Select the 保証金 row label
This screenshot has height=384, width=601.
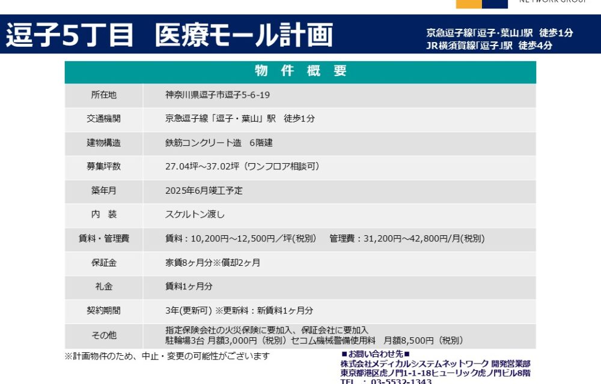[104, 262]
